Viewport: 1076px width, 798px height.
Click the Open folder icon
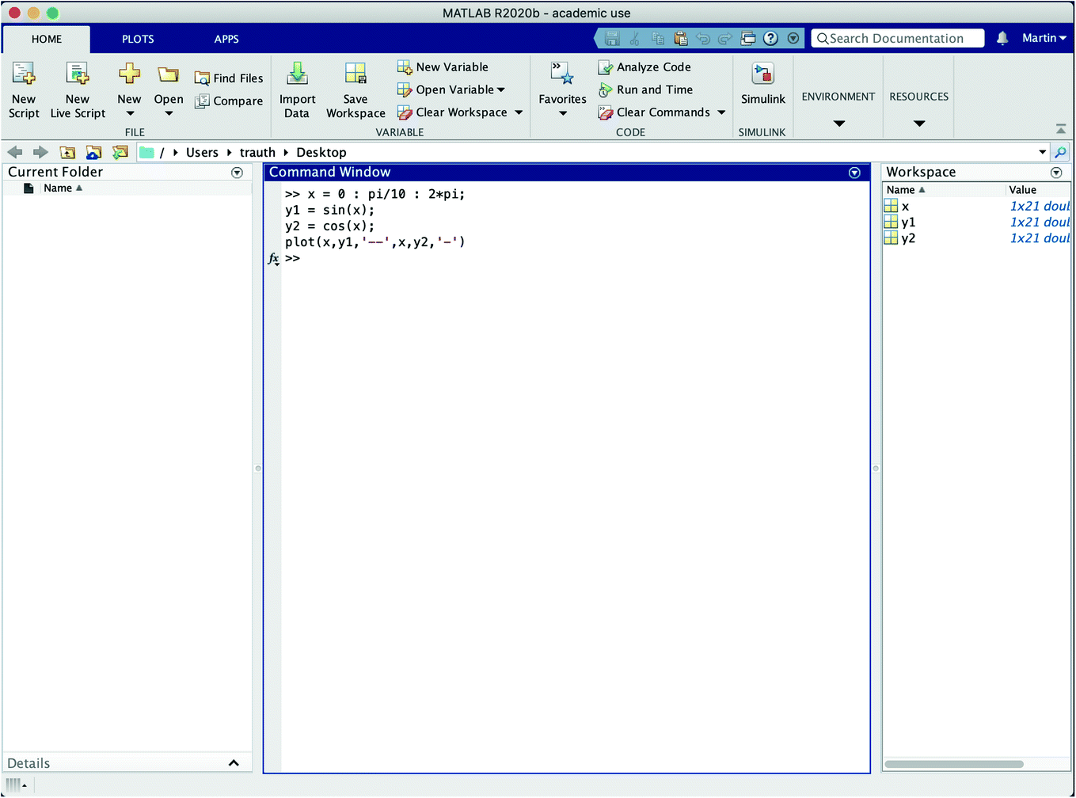click(168, 74)
